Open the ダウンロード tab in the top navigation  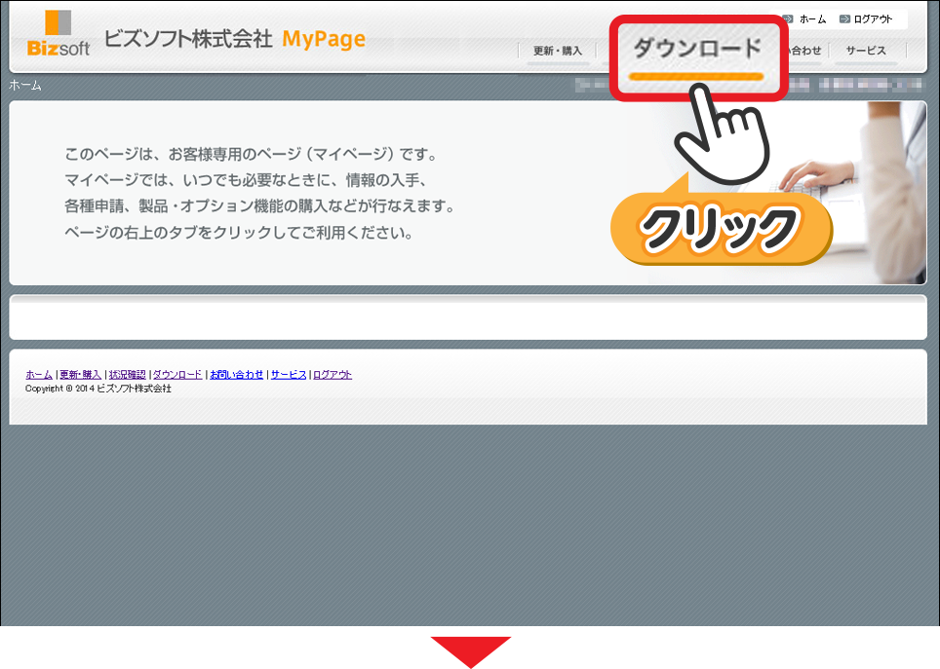696,49
